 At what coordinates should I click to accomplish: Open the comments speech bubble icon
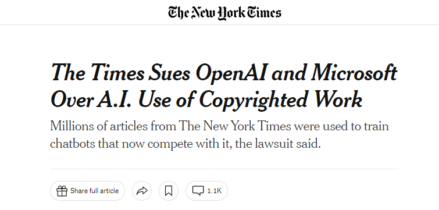pos(198,191)
